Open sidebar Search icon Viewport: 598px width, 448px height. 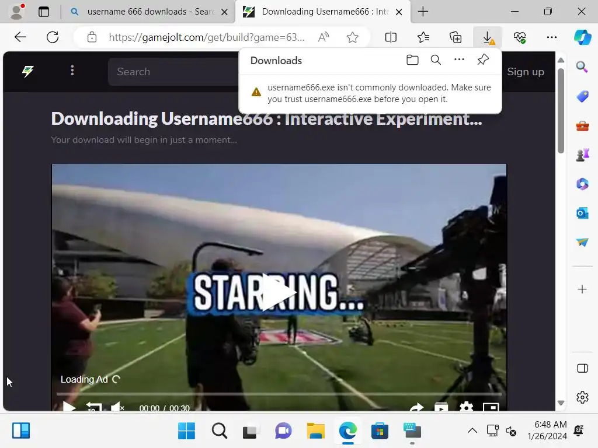point(582,67)
